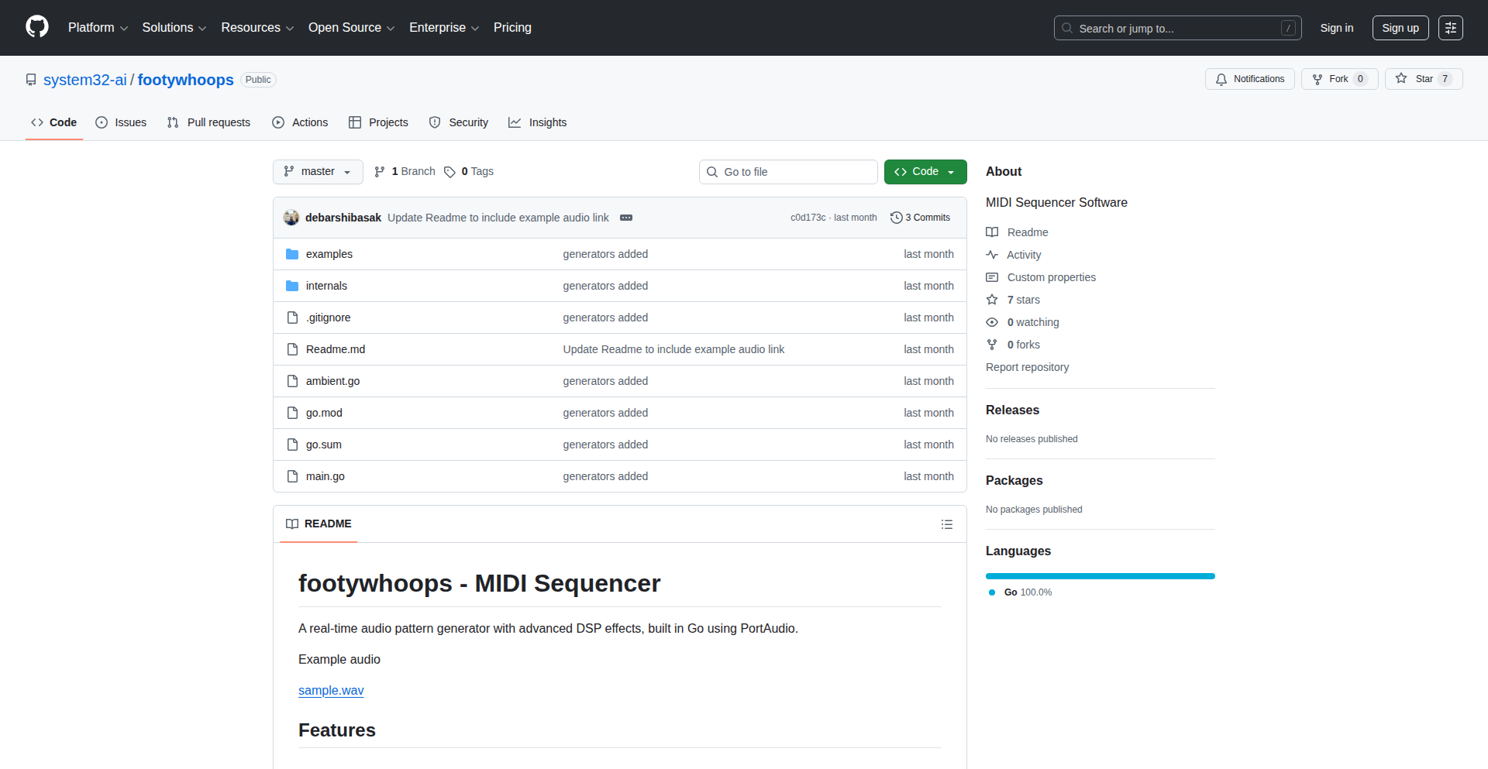Screen dimensions: 1488x769
Task: Open the master branch dropdown
Action: point(318,172)
